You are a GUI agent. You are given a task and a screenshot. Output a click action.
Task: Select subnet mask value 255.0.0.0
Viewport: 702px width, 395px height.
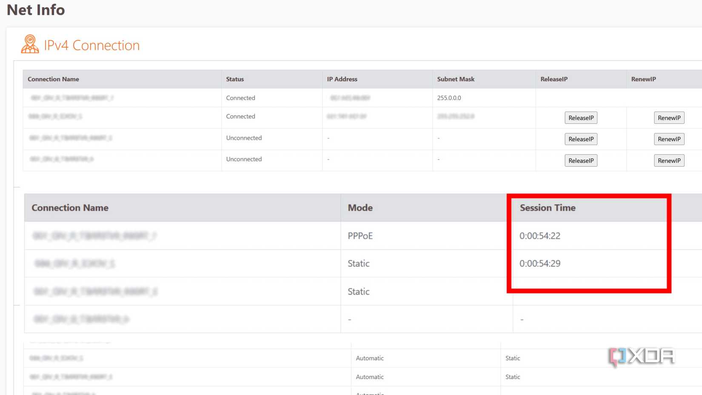tap(449, 98)
